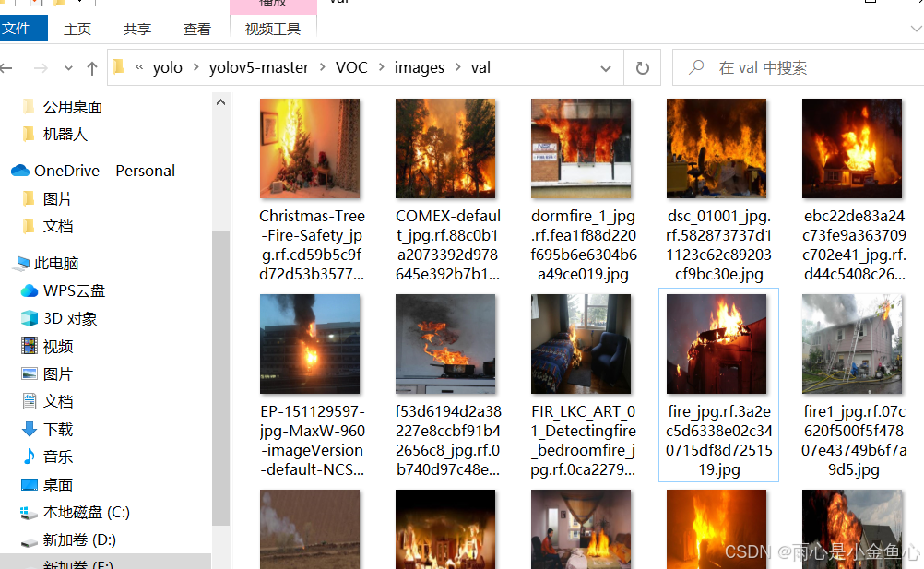The height and width of the screenshot is (569, 924).
Task: Open the address bar history dropdown
Action: click(x=605, y=68)
